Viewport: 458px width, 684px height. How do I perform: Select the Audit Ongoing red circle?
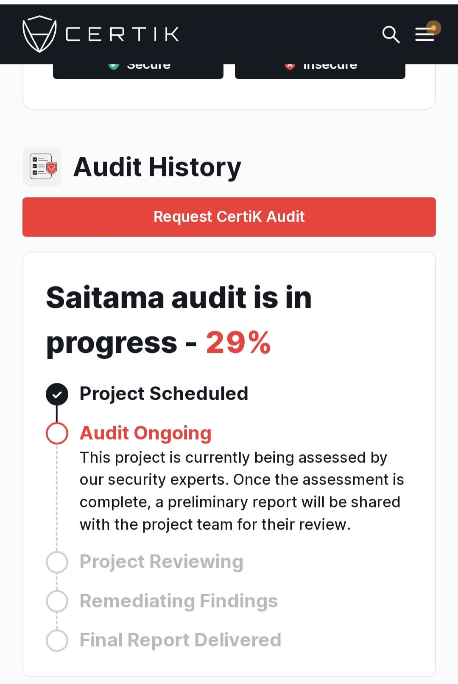pos(57,433)
